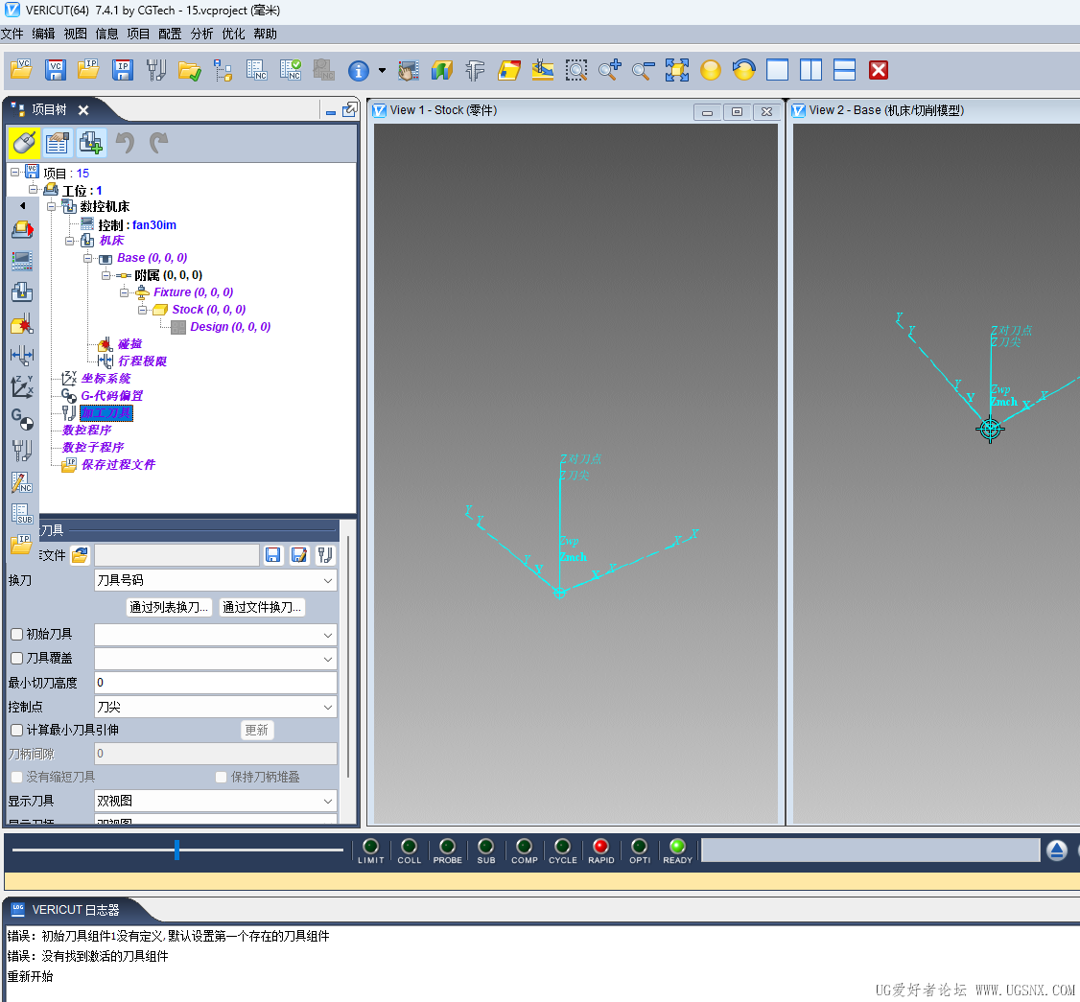
Task: Click the 通过列表换刀... button
Action: (x=169, y=607)
